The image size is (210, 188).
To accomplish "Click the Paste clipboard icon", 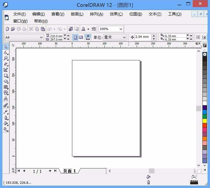I will [43, 29].
